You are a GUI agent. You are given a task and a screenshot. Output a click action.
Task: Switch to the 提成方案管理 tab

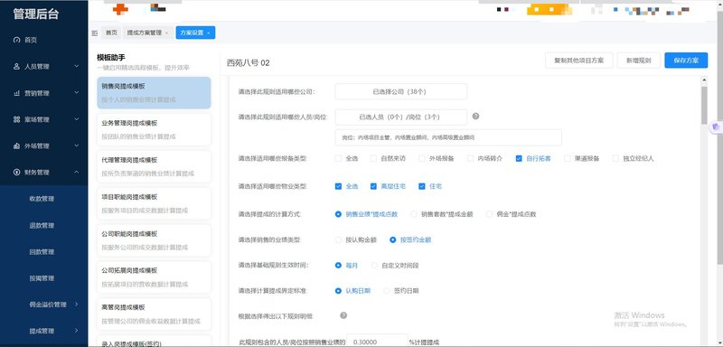[x=147, y=33]
